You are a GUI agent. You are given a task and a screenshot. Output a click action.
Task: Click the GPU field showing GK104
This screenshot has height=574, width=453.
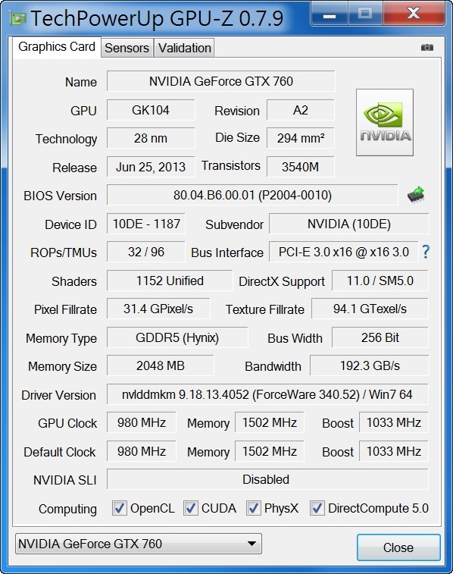[x=151, y=110]
